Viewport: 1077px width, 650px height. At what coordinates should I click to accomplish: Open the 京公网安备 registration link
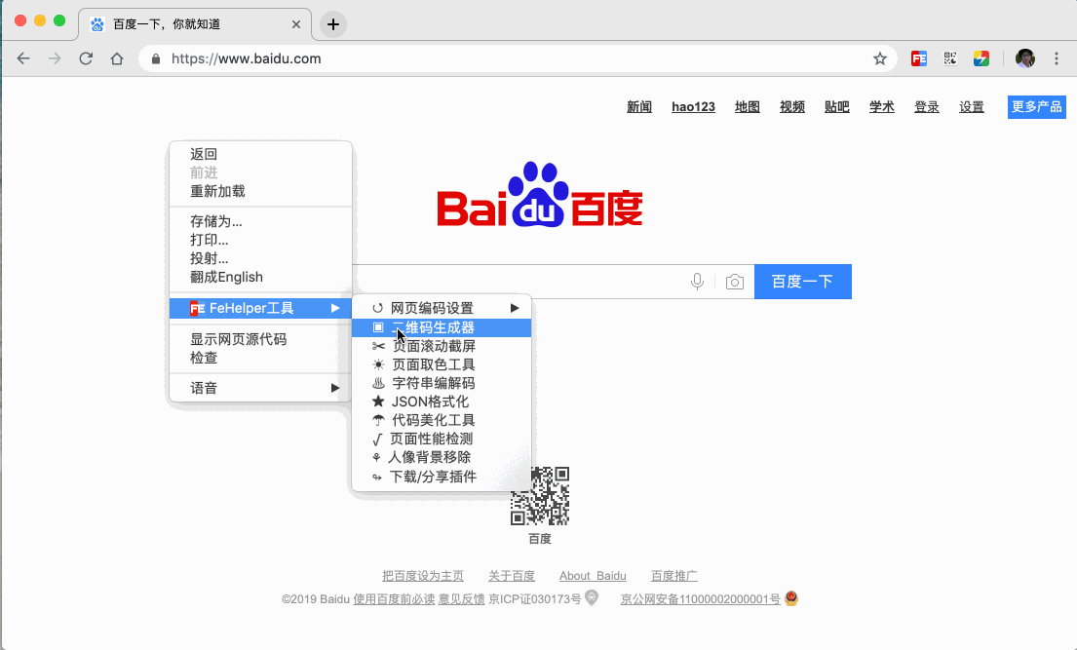point(700,599)
